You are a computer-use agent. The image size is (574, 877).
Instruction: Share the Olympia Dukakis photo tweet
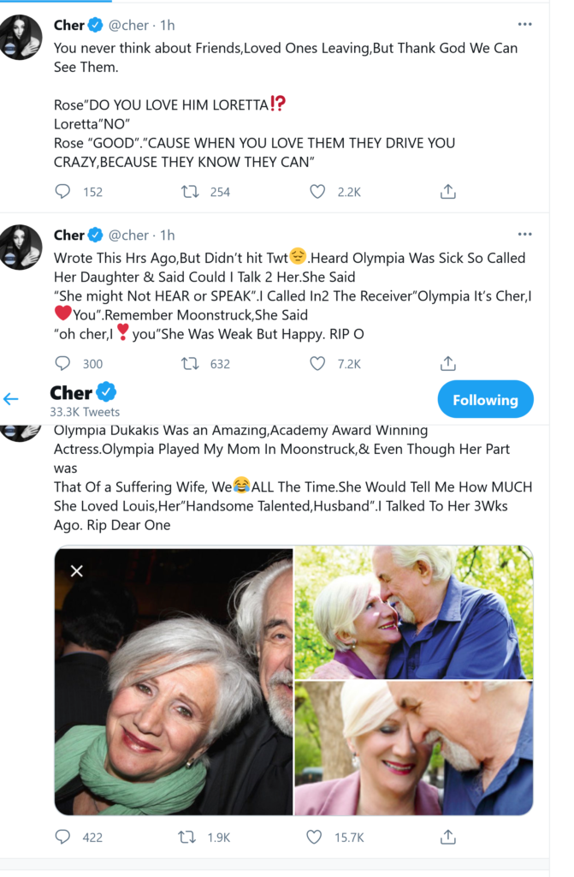click(447, 837)
